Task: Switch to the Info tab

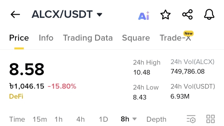Action: (46, 38)
